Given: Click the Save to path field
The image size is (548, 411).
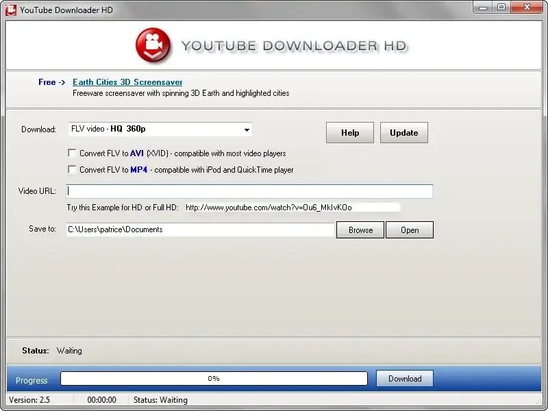Looking at the screenshot, I should pos(200,229).
